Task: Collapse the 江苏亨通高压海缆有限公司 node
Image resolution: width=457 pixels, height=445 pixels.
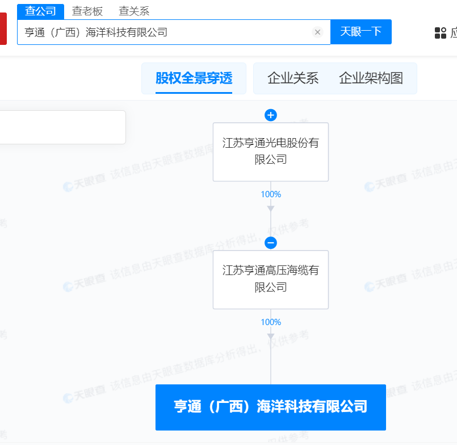Action: (x=270, y=243)
